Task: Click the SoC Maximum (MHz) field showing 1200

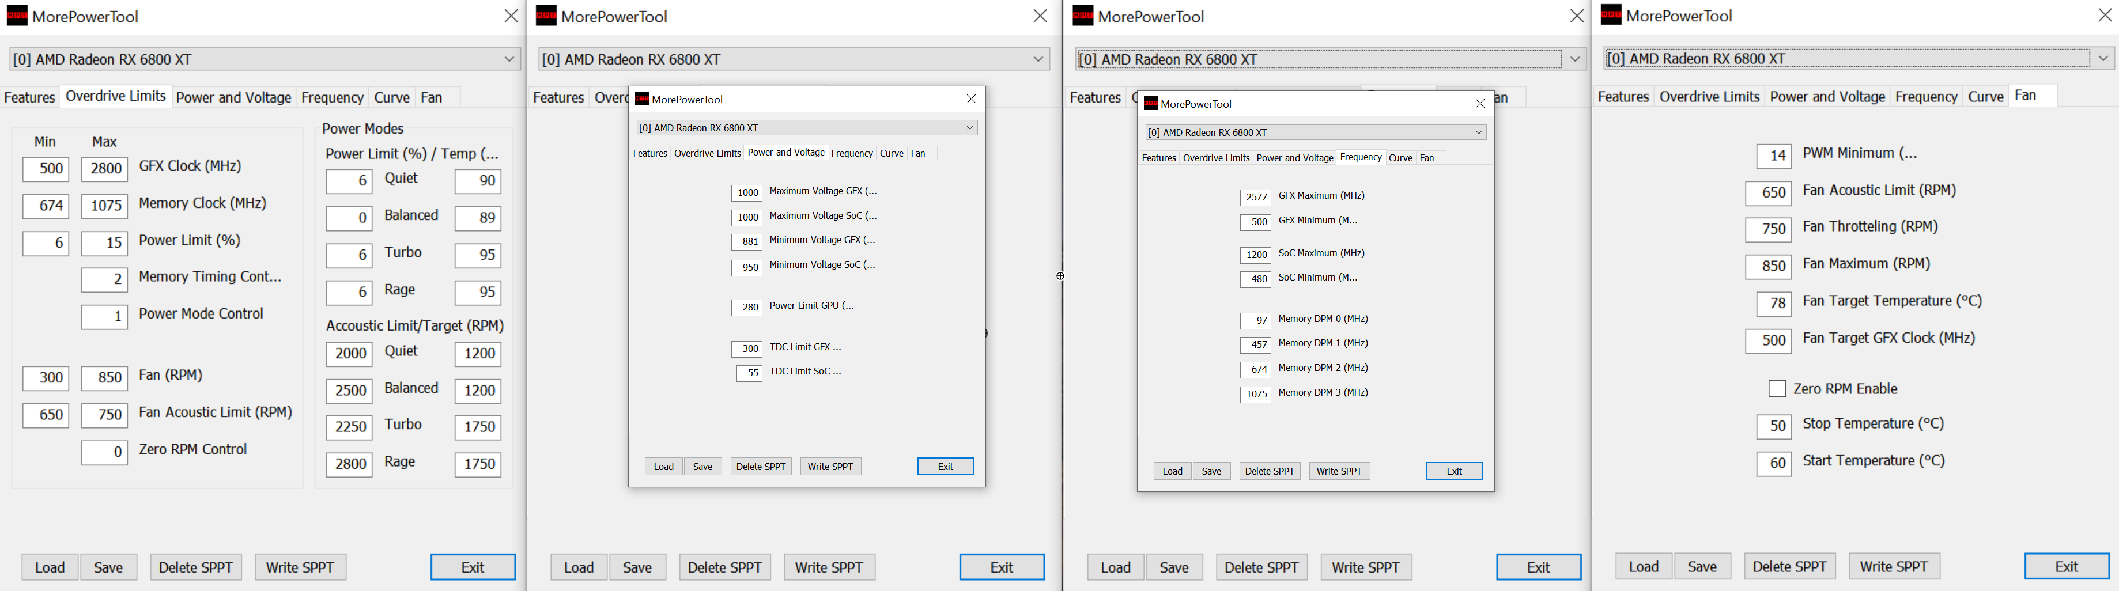Action: (1255, 256)
